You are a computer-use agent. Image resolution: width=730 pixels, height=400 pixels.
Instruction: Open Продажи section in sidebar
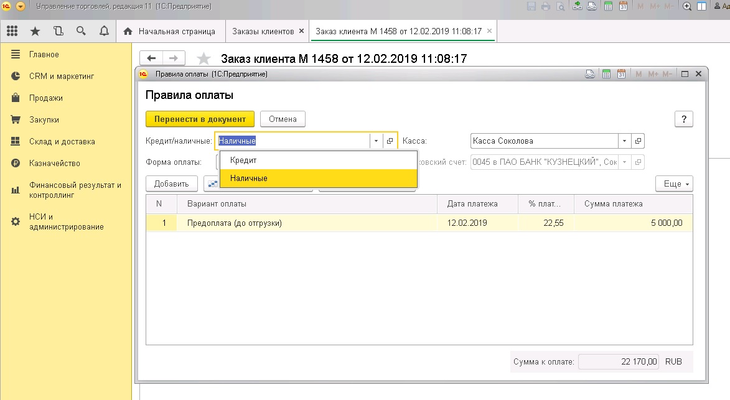pos(45,98)
